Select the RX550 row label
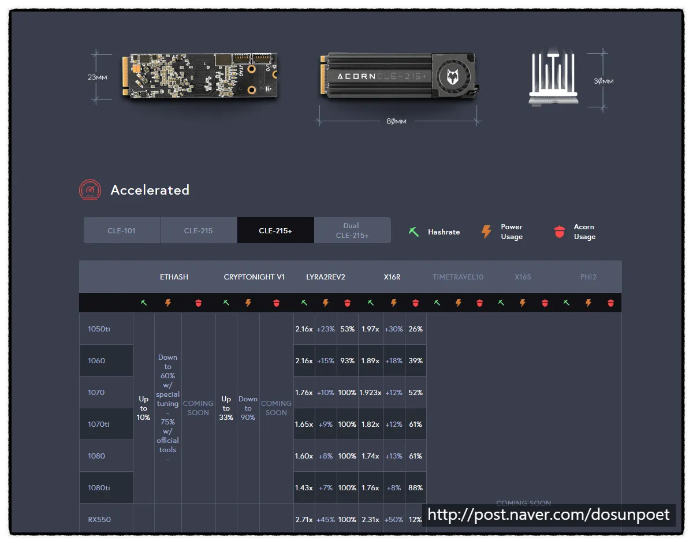693x544 pixels. [99, 520]
